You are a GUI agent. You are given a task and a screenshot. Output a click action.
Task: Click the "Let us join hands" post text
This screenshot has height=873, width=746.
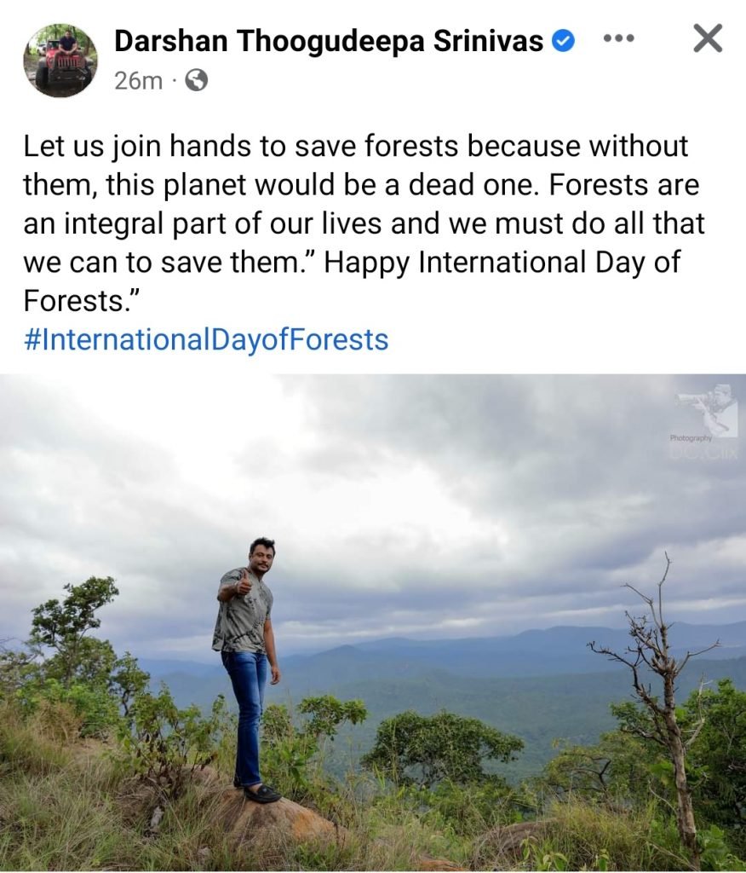click(125, 146)
